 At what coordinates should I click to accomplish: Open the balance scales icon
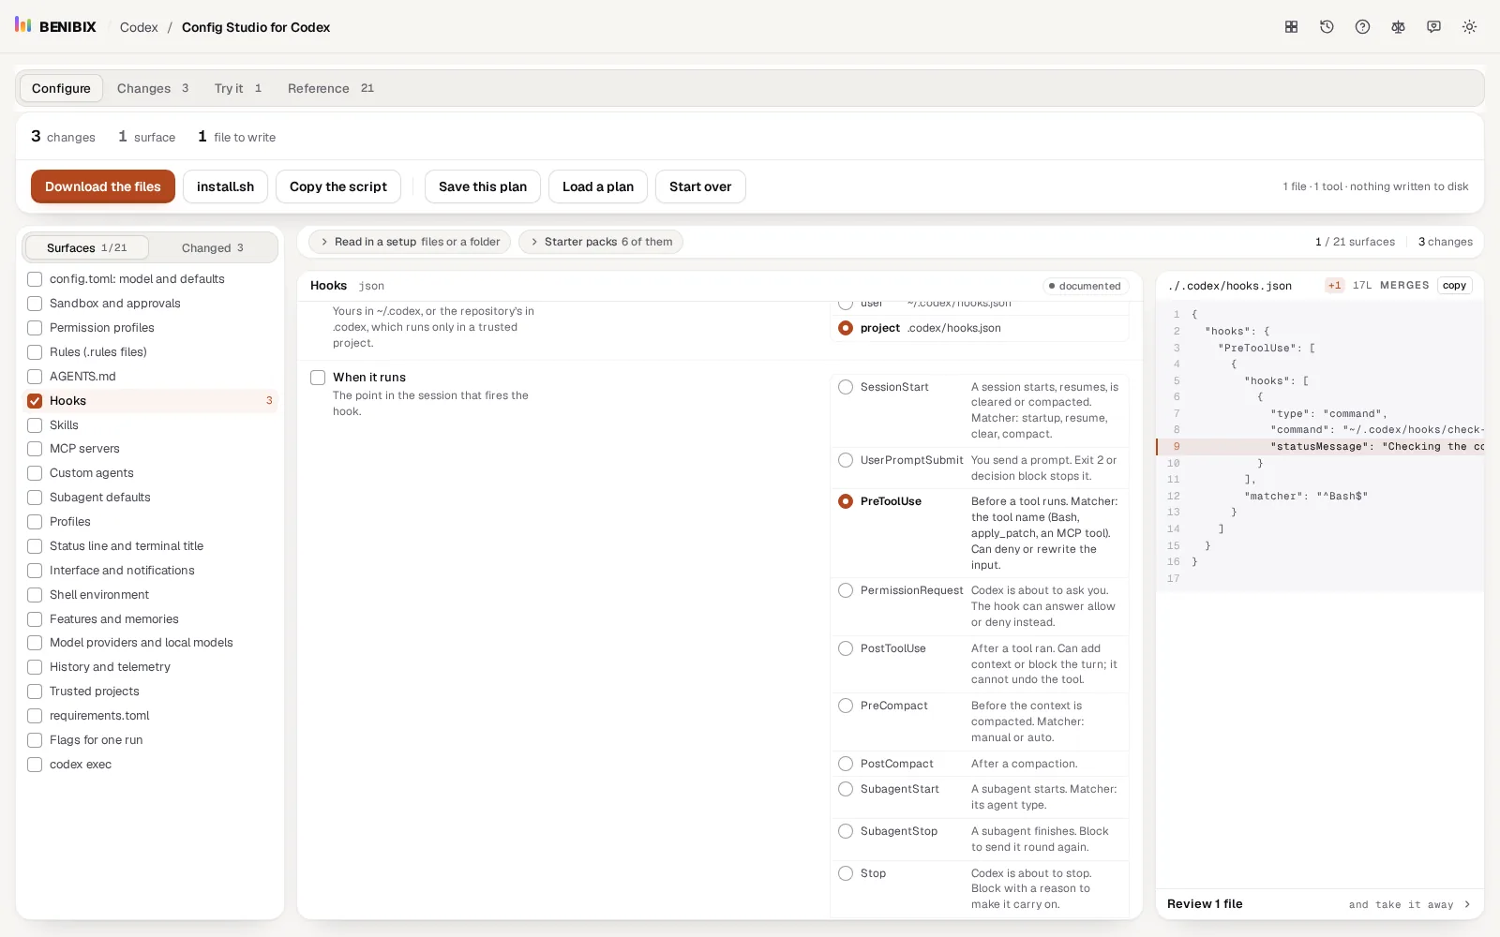(x=1398, y=27)
